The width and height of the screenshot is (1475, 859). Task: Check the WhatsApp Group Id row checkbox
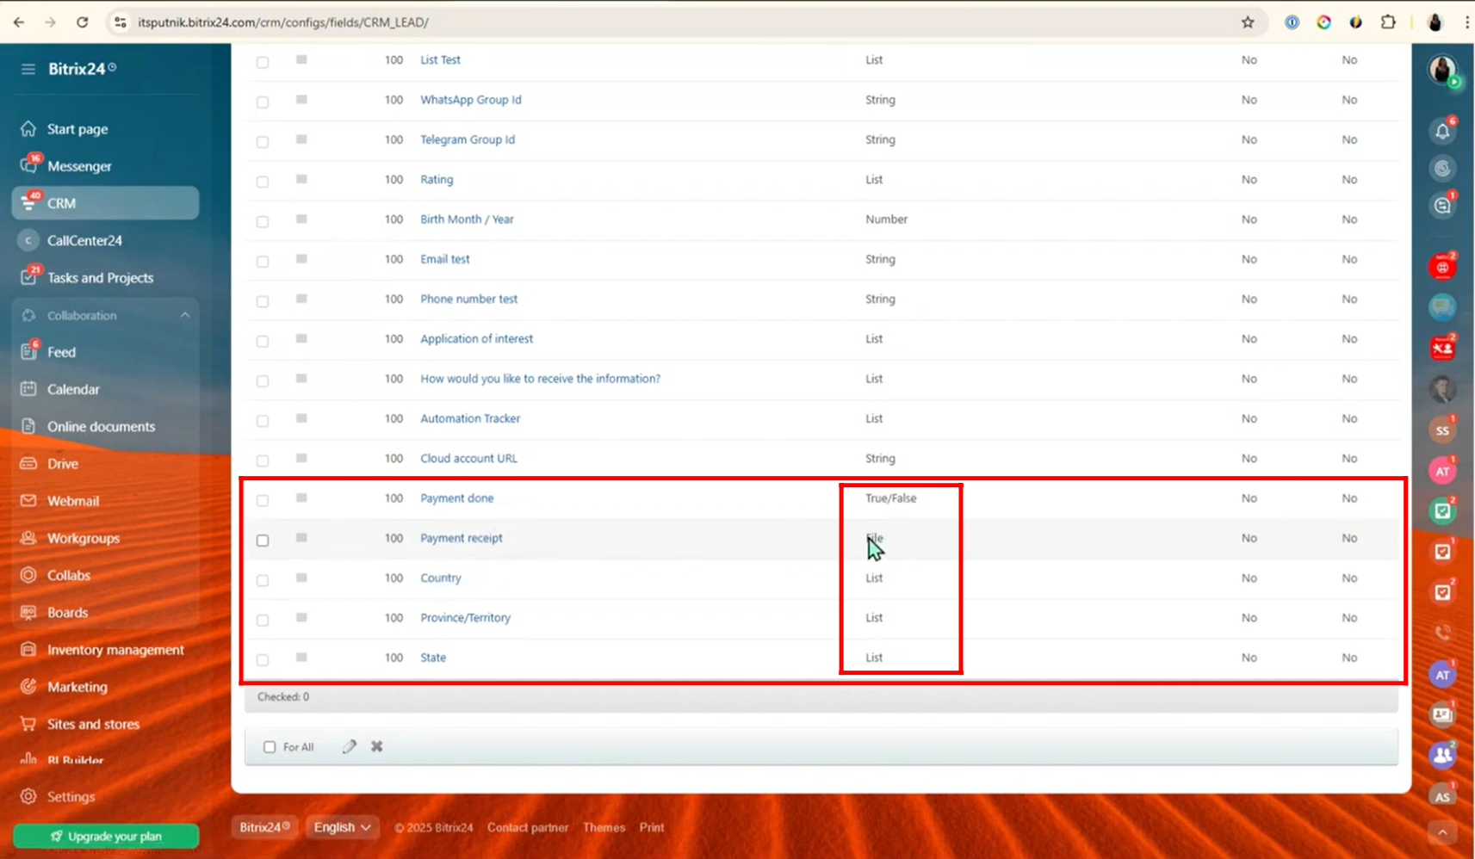(263, 102)
